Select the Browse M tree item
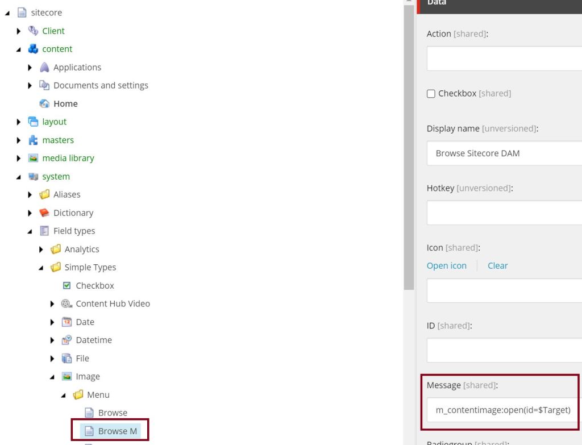The image size is (582, 445). (x=117, y=431)
